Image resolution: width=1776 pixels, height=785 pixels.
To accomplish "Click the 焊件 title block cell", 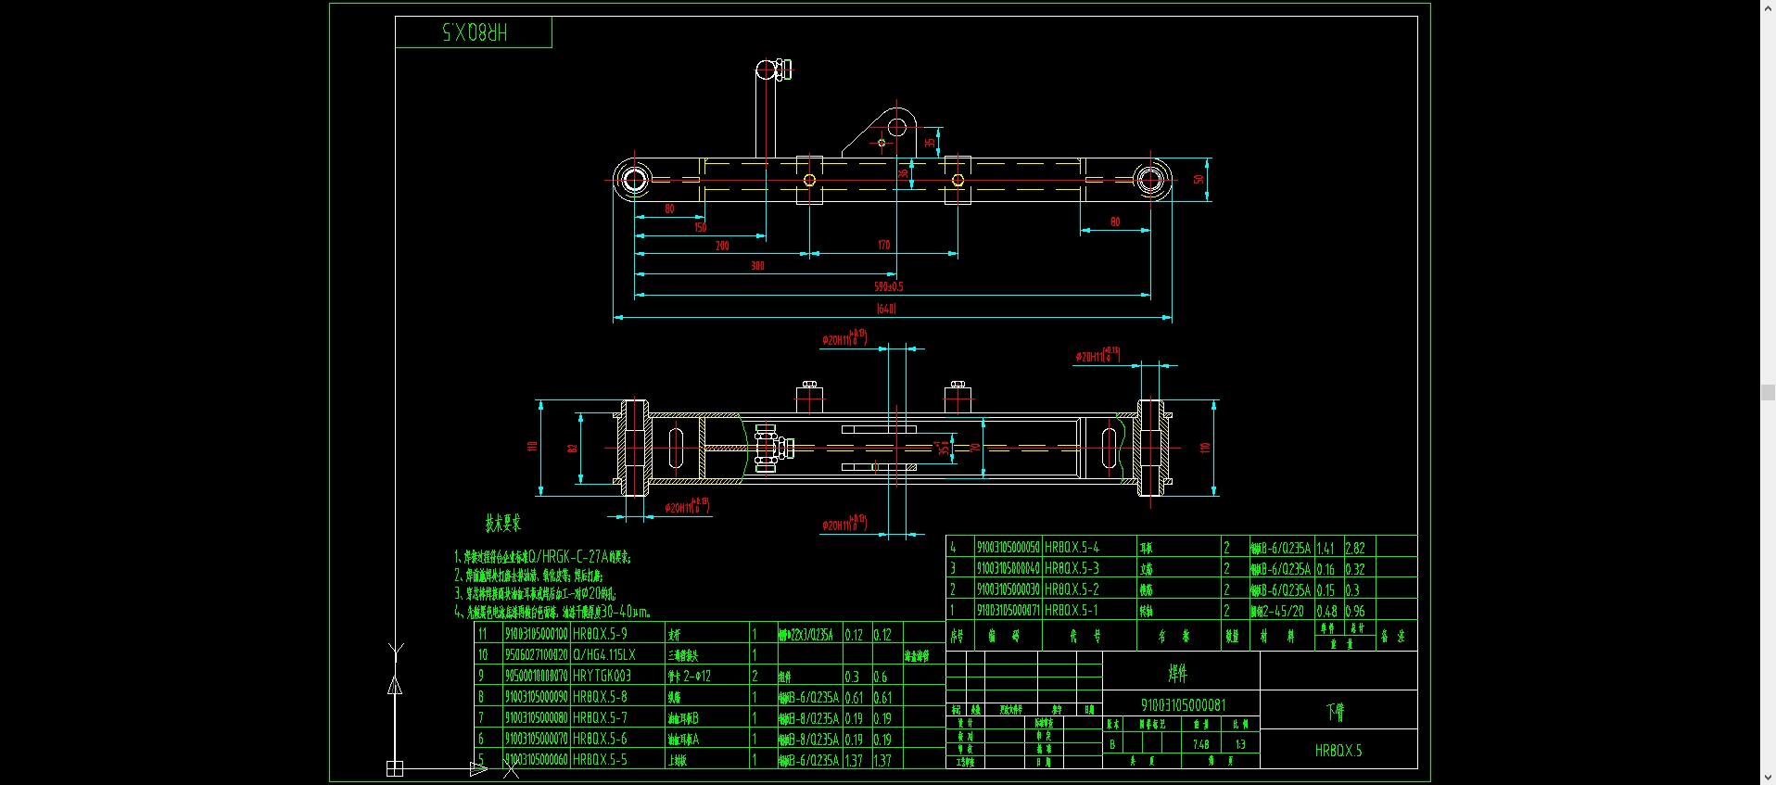I will click(x=1178, y=674).
